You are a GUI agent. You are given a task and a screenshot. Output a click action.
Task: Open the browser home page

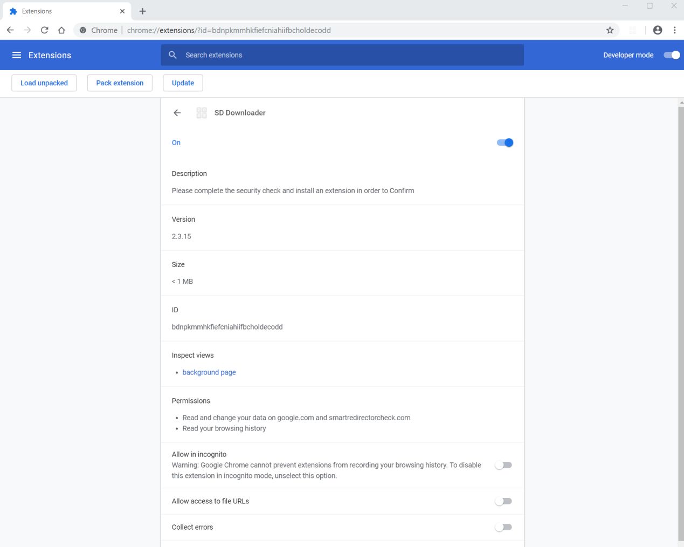pos(61,30)
